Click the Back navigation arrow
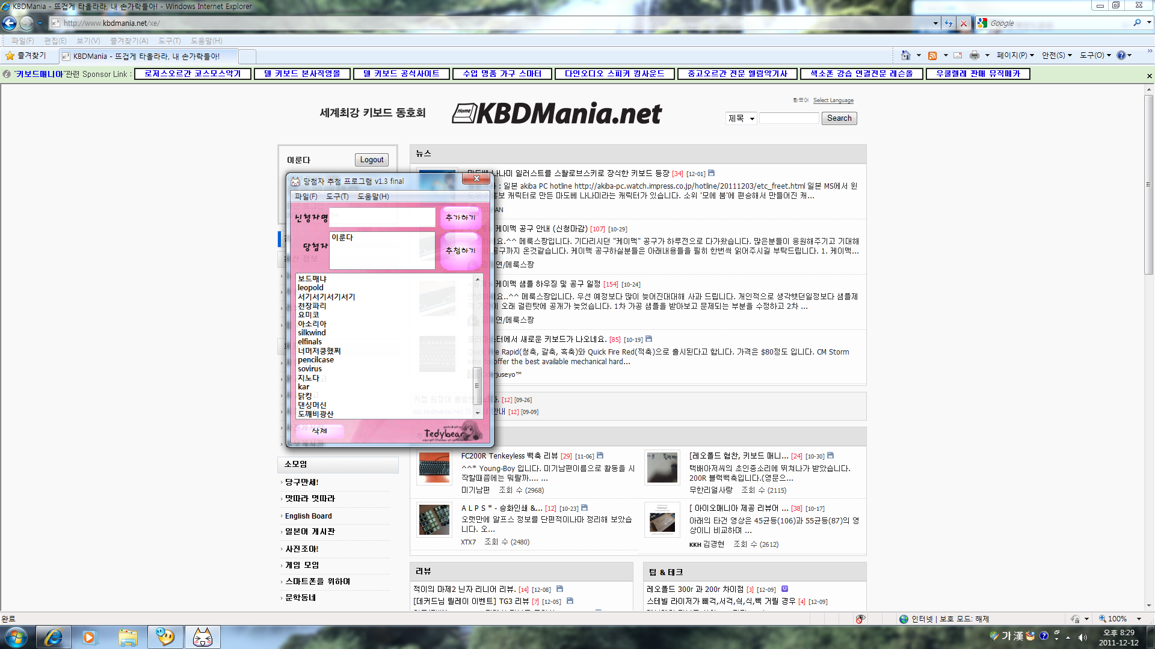Image resolution: width=1155 pixels, height=649 pixels. (10, 23)
